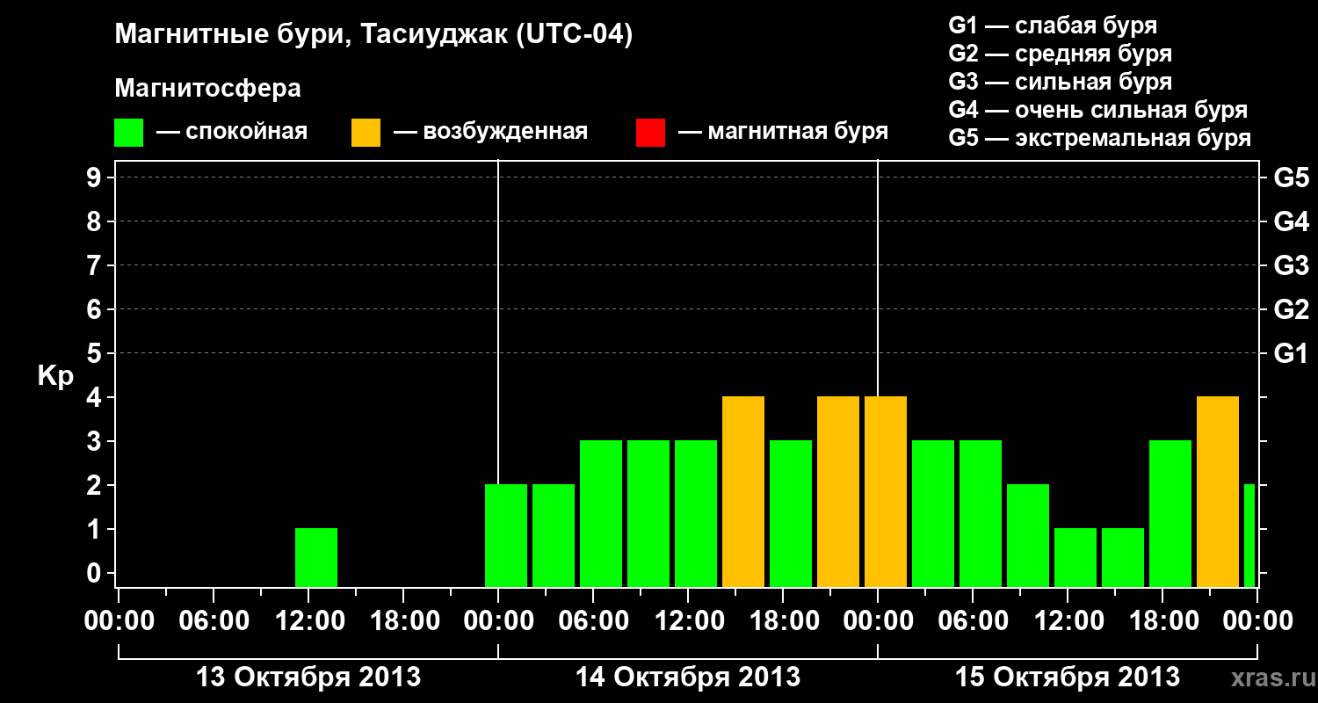
Task: Click the red 'магнитная буря' legend swatch
Action: 650,133
